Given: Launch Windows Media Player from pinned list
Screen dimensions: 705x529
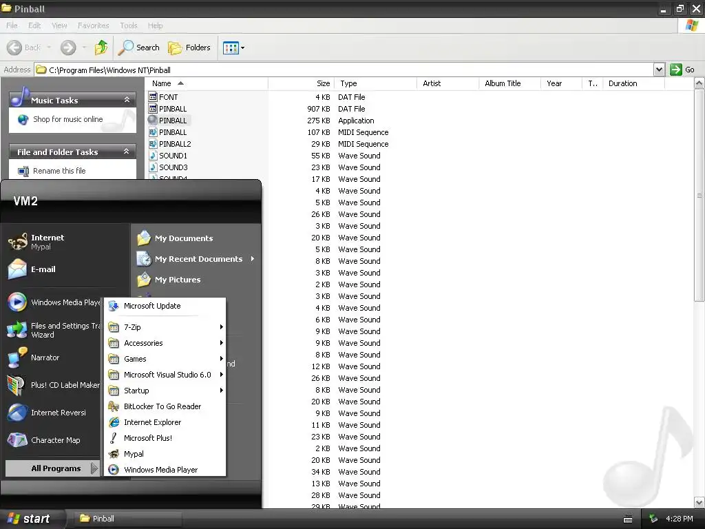Looking at the screenshot, I should coord(54,302).
